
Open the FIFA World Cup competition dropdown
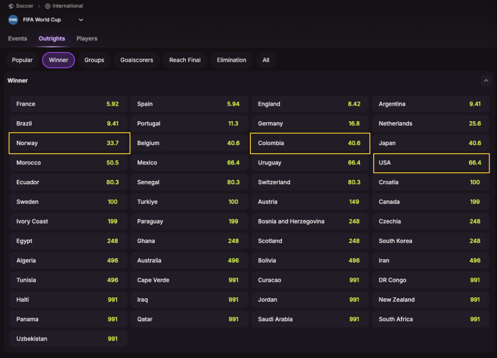point(81,20)
